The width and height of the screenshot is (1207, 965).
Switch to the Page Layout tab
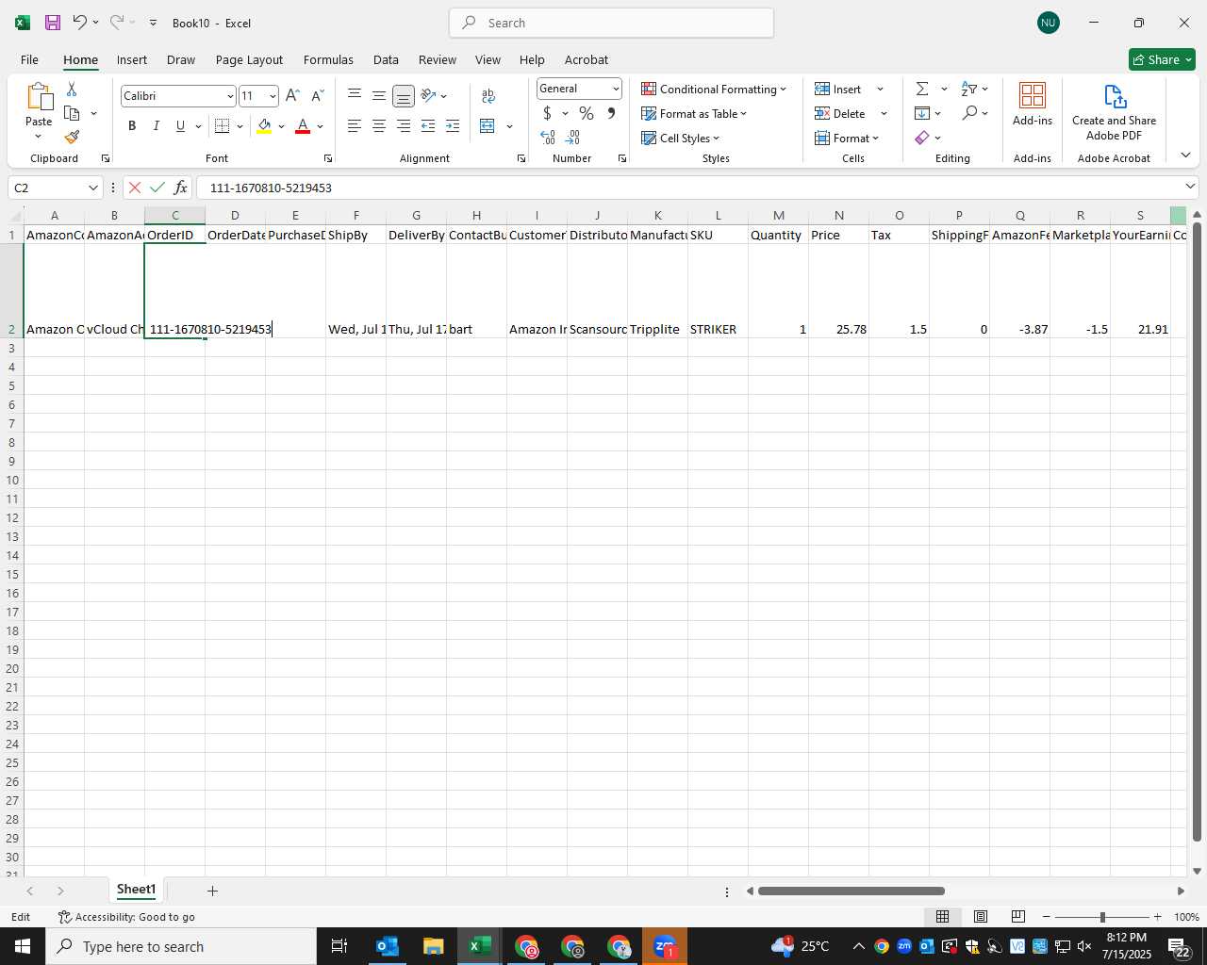tap(249, 59)
